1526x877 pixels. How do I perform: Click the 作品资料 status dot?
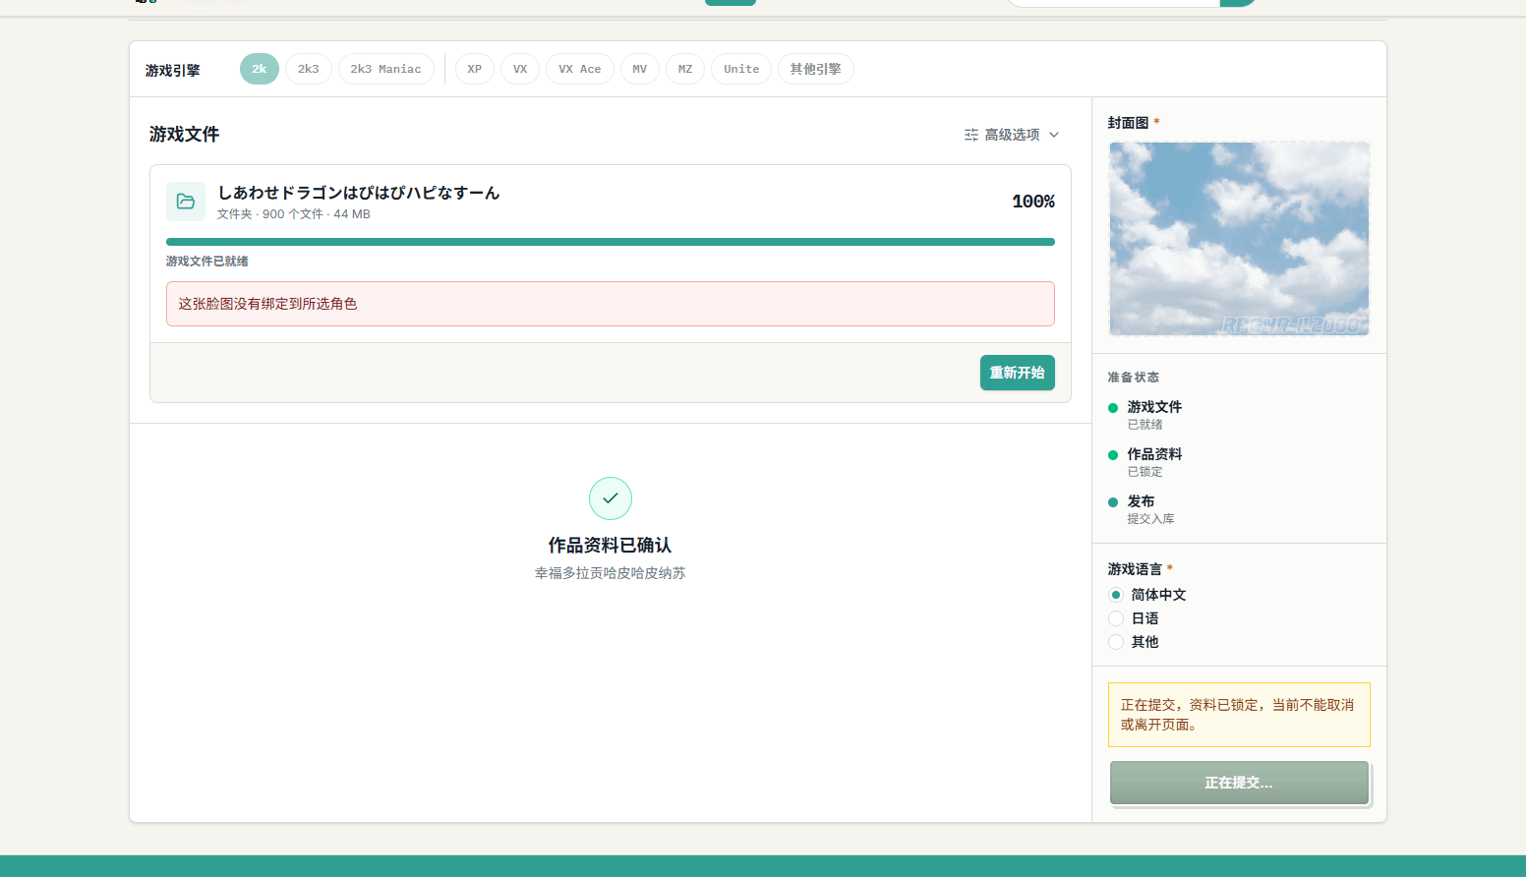tap(1113, 455)
